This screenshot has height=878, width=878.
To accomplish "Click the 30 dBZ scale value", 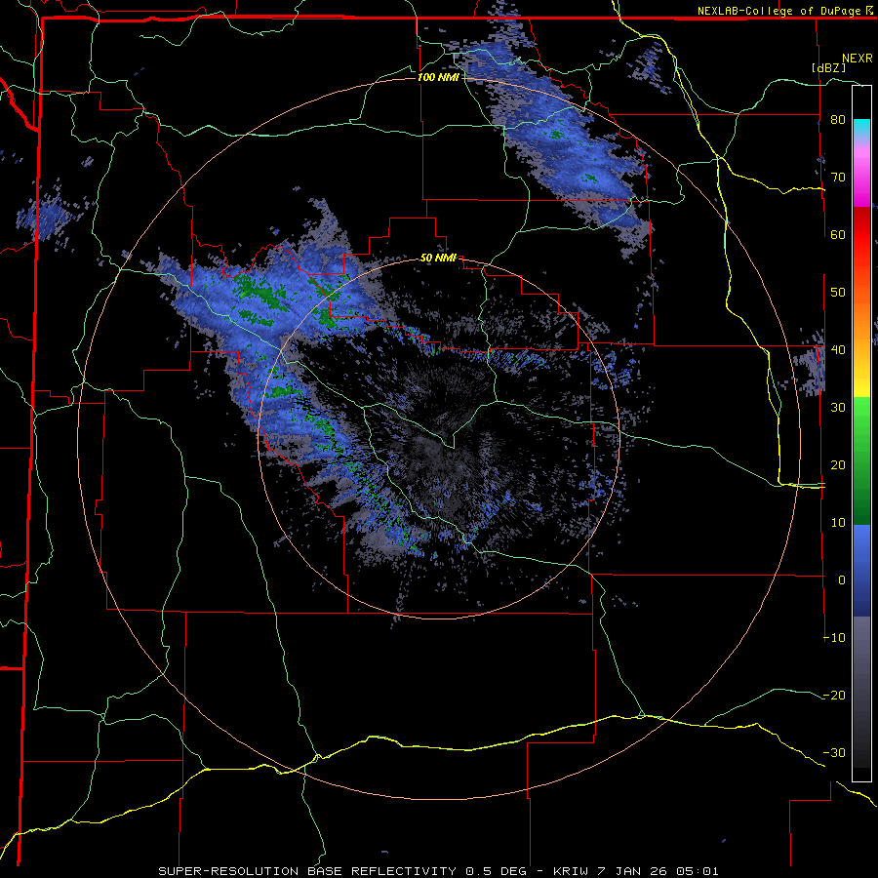I will [x=838, y=407].
